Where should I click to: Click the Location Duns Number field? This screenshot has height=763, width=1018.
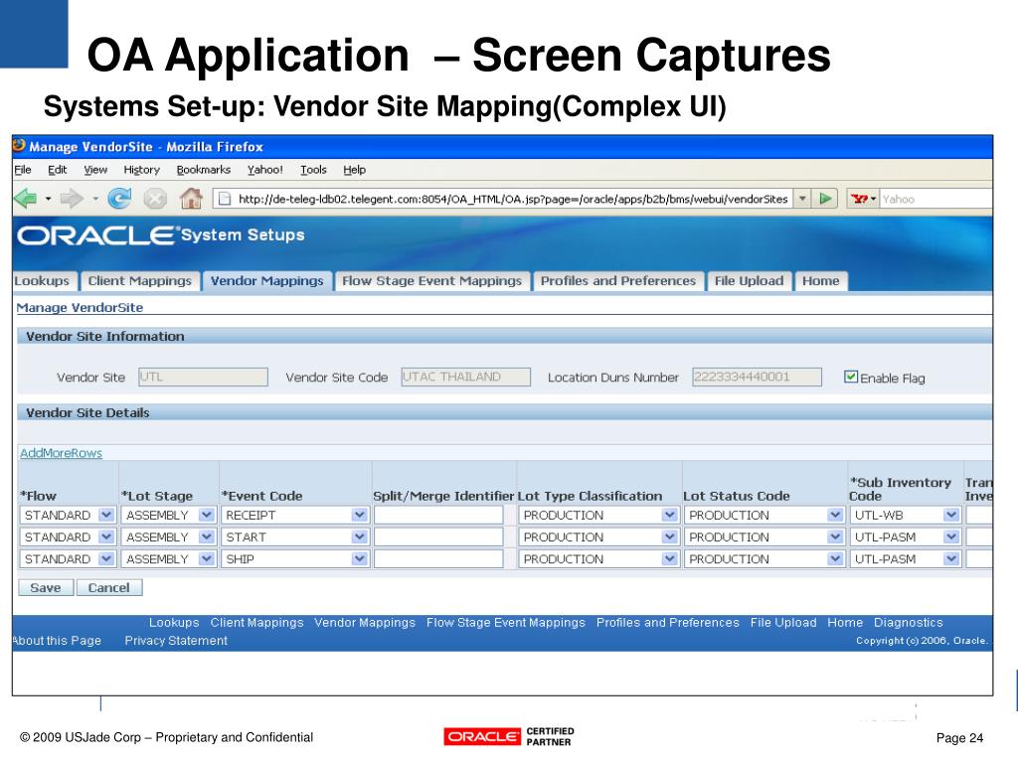[x=757, y=377]
